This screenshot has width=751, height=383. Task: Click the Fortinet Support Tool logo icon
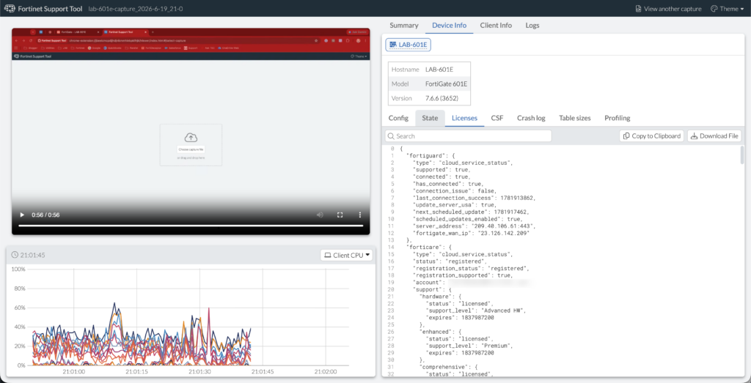[x=10, y=9]
